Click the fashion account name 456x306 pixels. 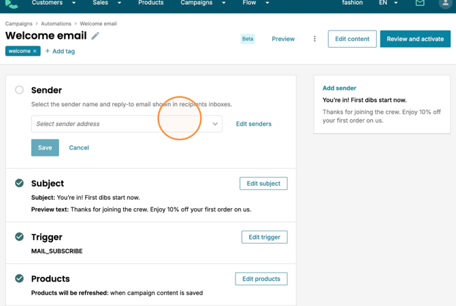352,3
